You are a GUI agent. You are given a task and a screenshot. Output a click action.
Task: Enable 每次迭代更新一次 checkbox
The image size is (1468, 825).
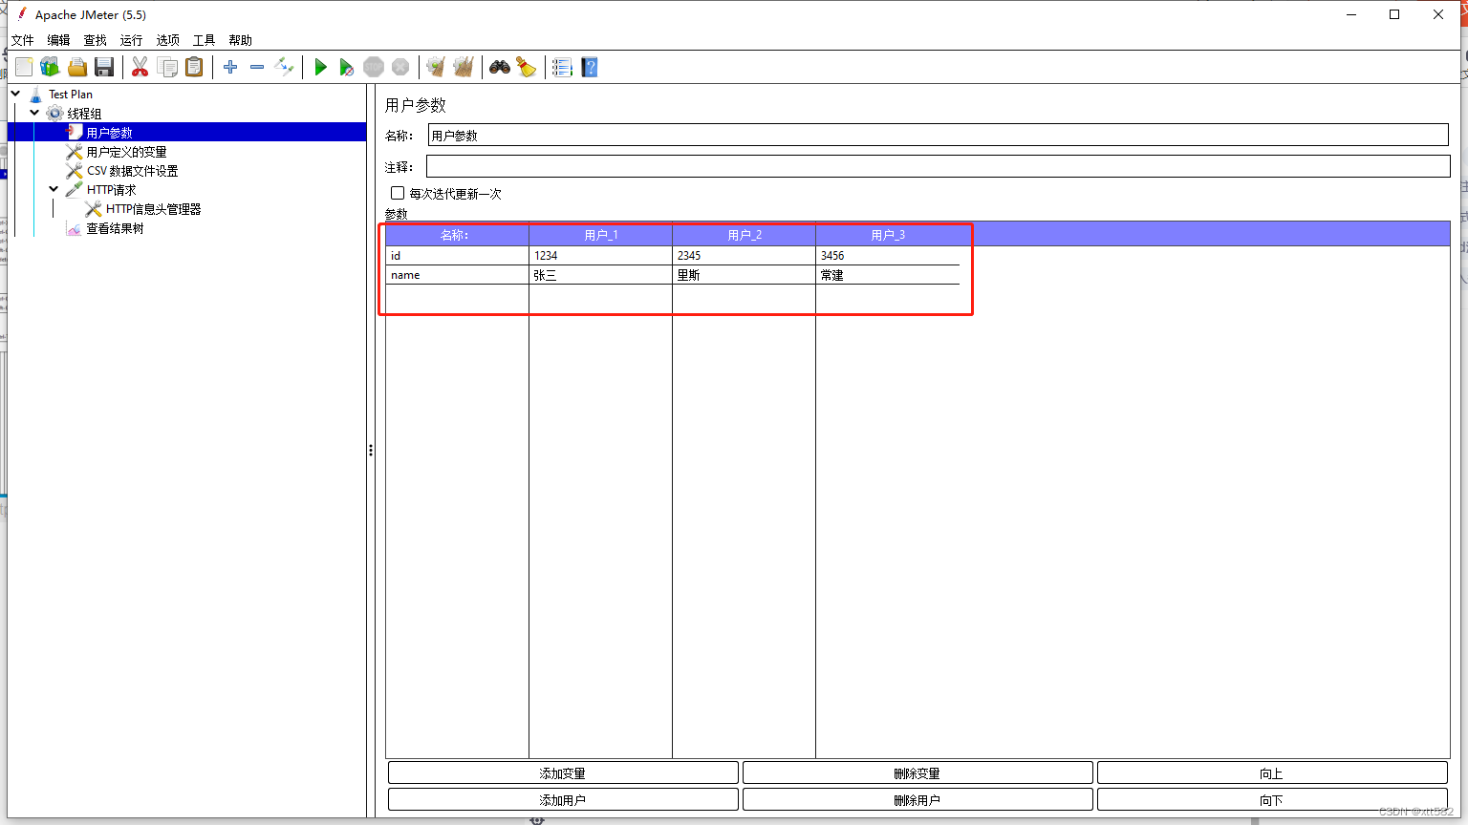[398, 193]
